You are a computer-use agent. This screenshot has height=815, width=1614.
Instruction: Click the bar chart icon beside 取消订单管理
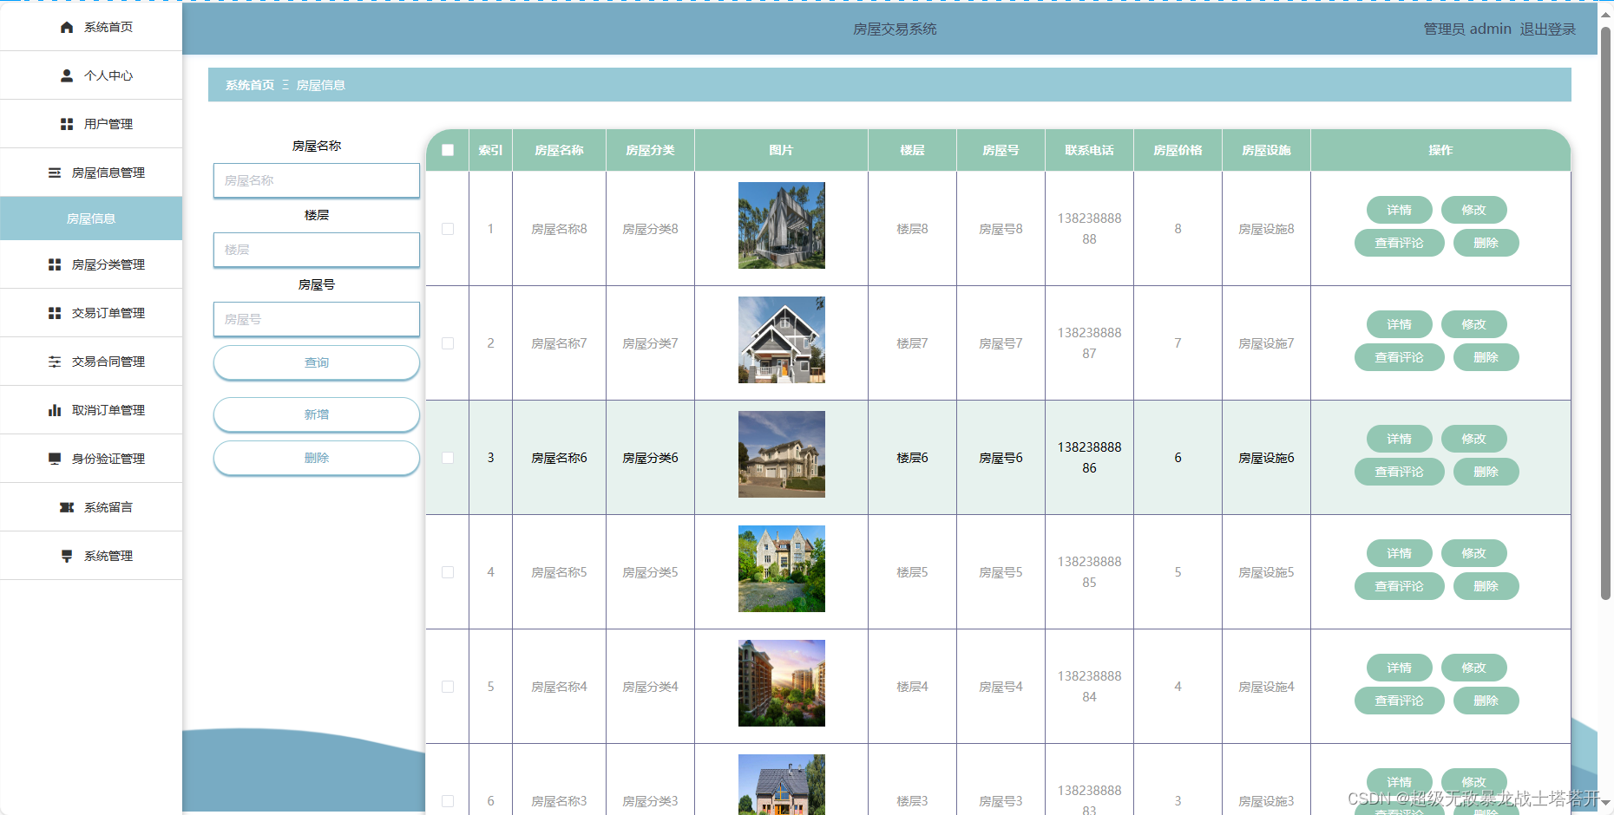point(55,410)
